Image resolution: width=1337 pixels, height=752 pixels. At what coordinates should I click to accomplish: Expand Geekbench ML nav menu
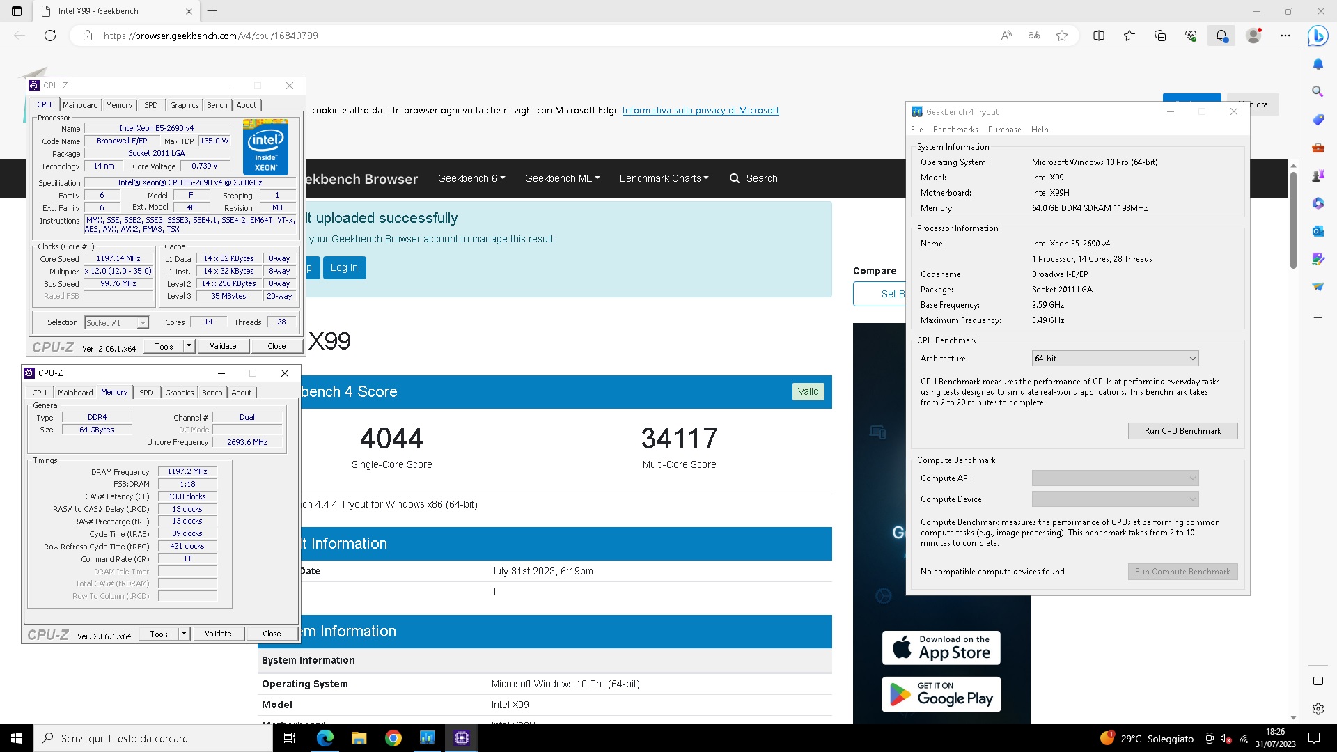562,178
